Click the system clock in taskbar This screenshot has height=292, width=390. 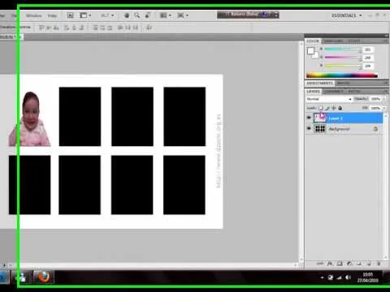(367, 277)
